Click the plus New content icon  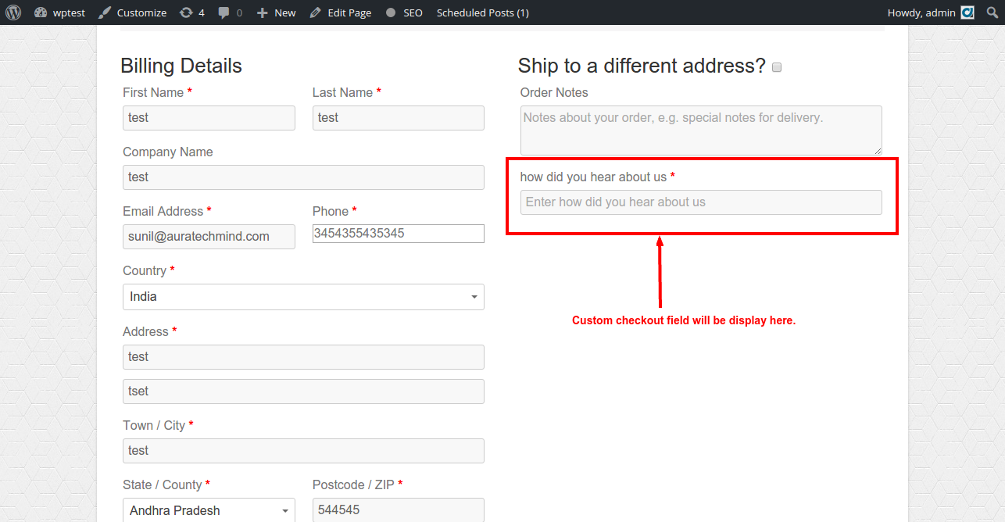click(x=262, y=13)
